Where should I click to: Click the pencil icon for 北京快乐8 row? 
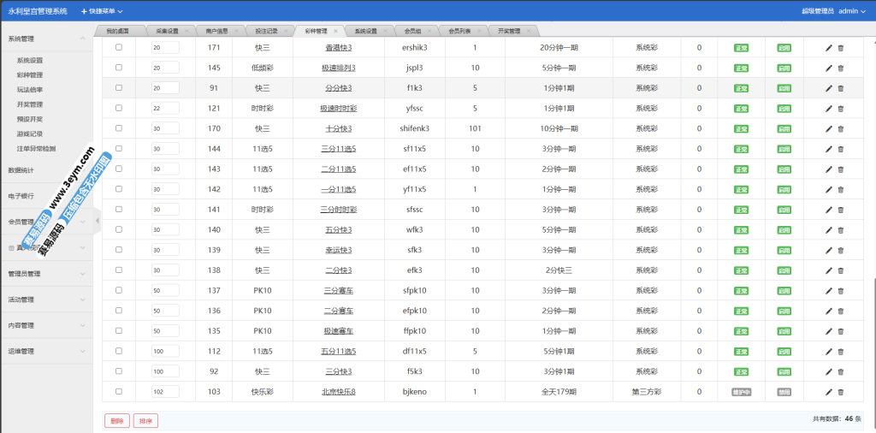[828, 392]
